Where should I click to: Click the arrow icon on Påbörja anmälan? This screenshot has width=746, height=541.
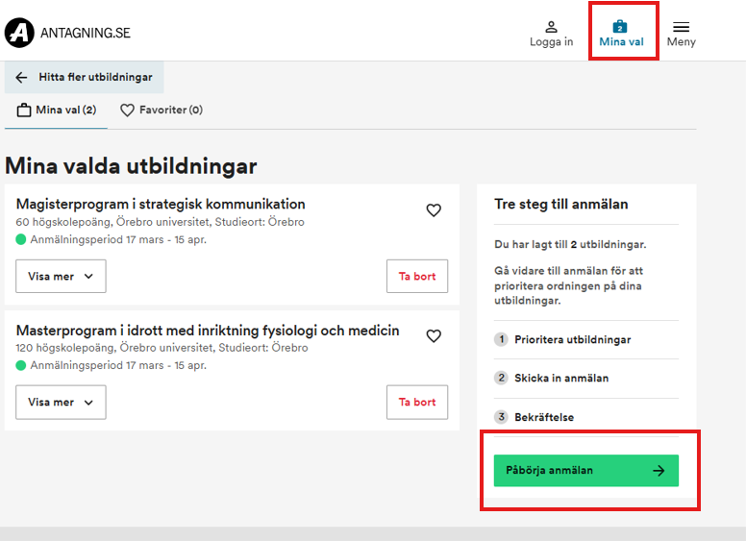659,471
